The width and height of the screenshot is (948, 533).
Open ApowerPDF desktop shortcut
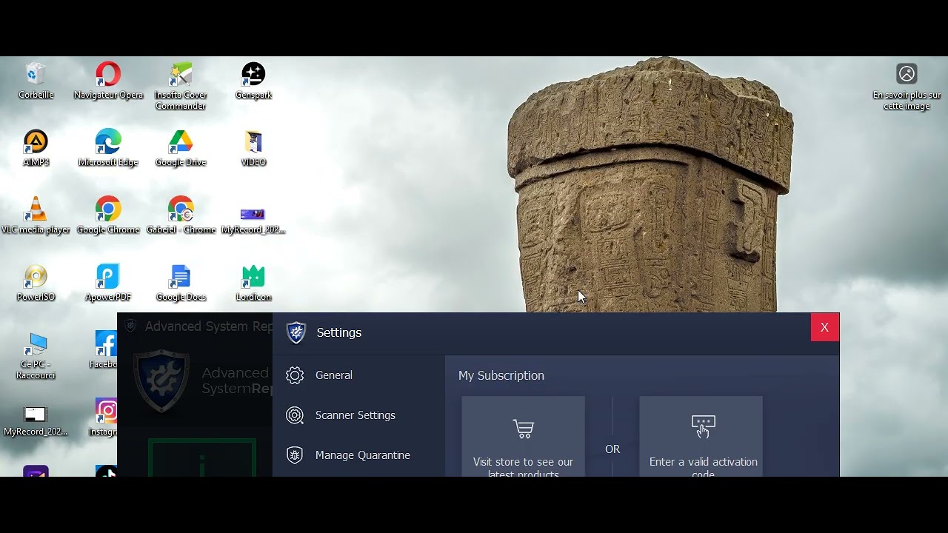(108, 283)
